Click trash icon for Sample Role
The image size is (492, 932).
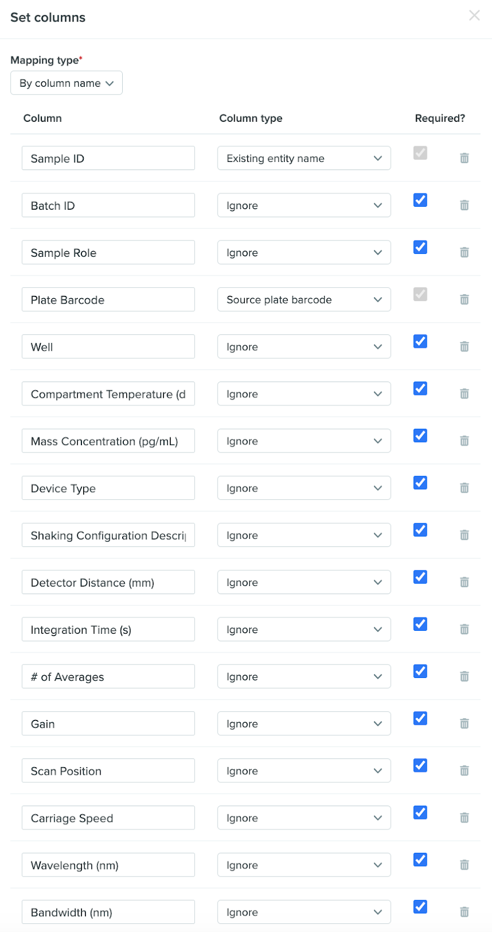tap(464, 252)
